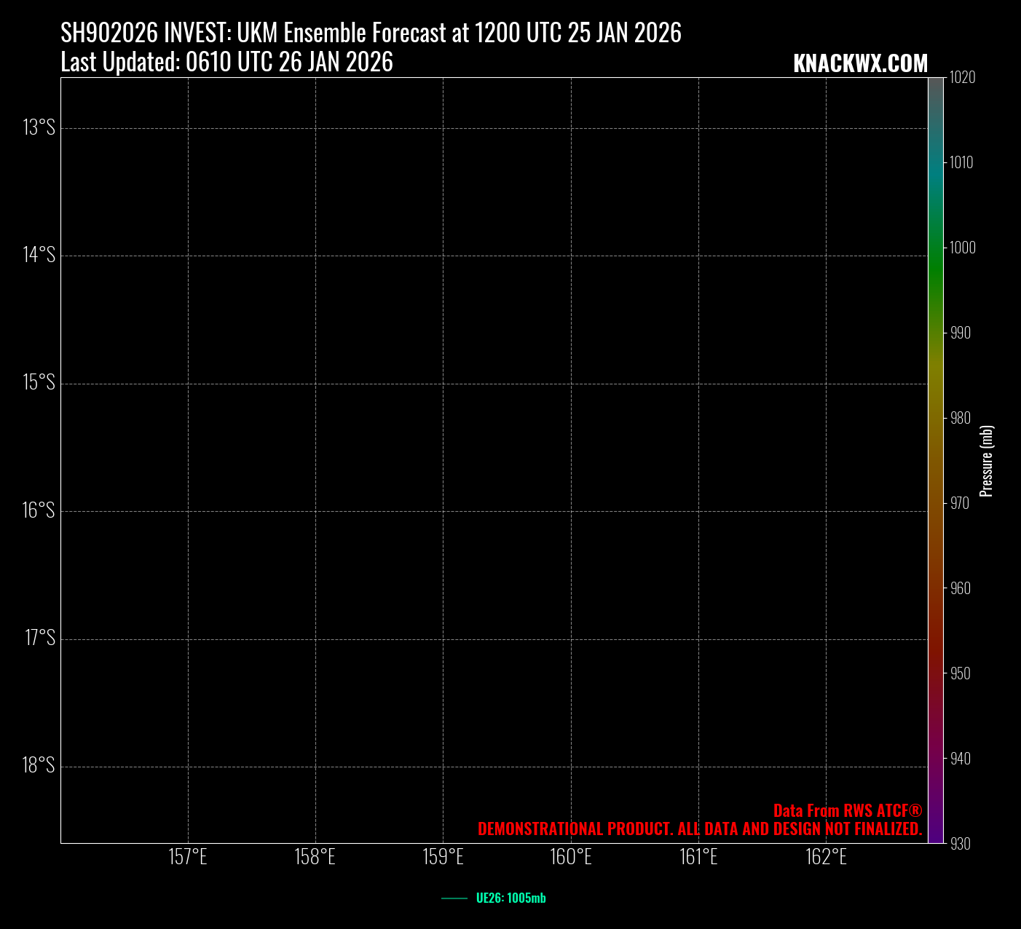The height and width of the screenshot is (929, 1021).
Task: Click the 13°S latitude label
Action: coord(39,128)
